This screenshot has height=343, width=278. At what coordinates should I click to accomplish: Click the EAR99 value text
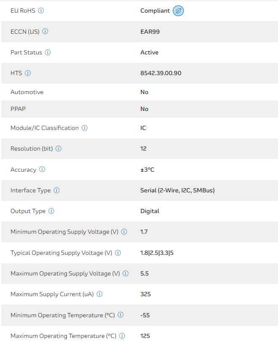click(x=150, y=32)
